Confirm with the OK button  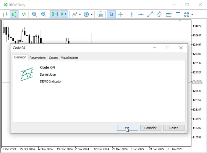(127, 128)
